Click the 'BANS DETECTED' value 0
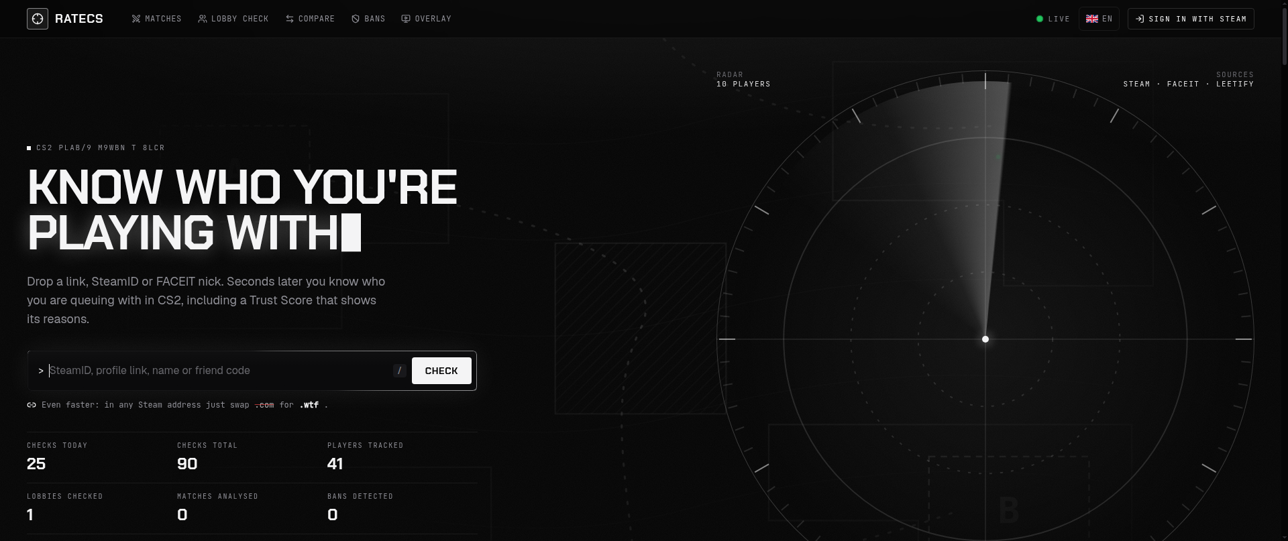 (x=333, y=515)
